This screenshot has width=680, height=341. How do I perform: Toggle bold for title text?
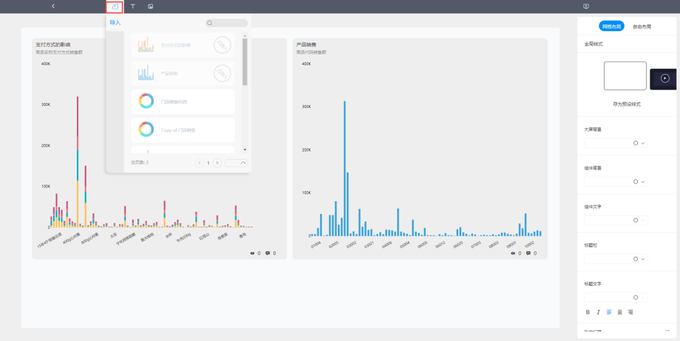[x=588, y=312]
